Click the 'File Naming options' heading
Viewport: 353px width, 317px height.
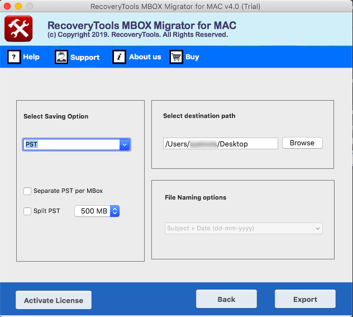pyautogui.click(x=195, y=197)
